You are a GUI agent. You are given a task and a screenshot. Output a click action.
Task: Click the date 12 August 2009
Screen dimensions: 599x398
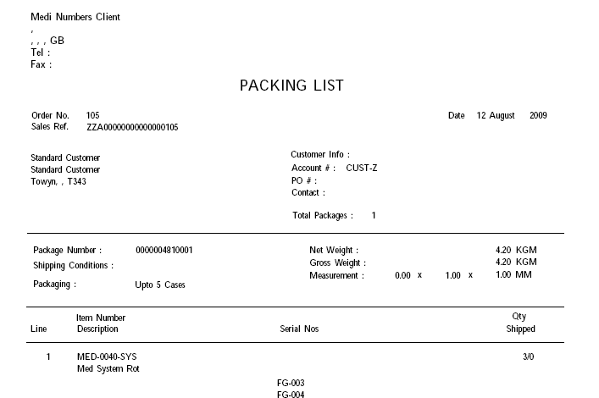512,115
